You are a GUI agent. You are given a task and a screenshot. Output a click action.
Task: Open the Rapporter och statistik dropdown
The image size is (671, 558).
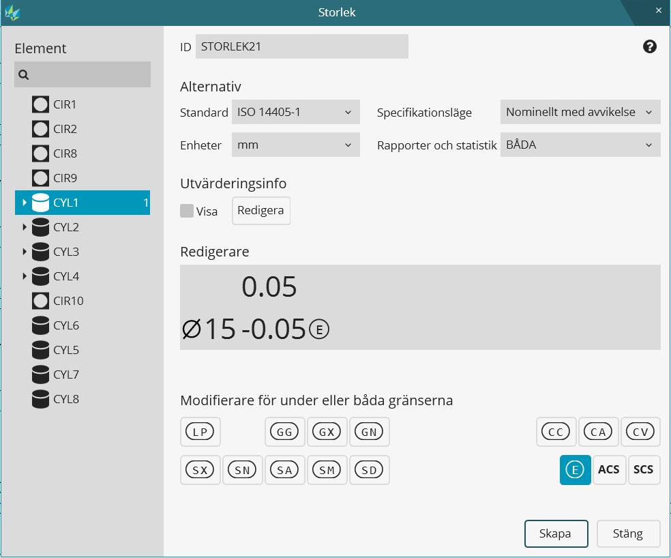[x=580, y=145]
